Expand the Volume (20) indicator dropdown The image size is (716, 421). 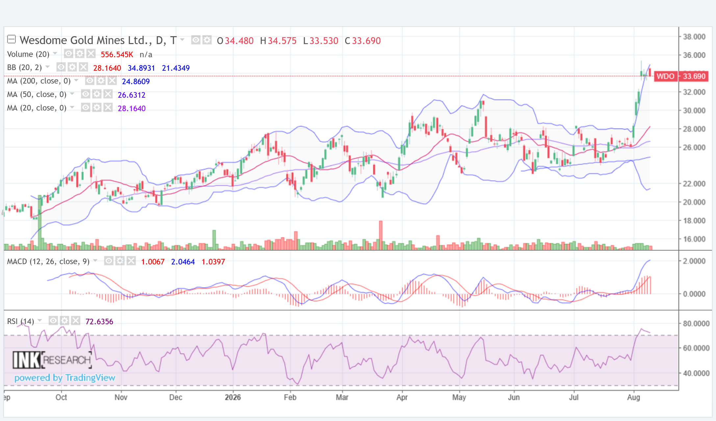55,53
